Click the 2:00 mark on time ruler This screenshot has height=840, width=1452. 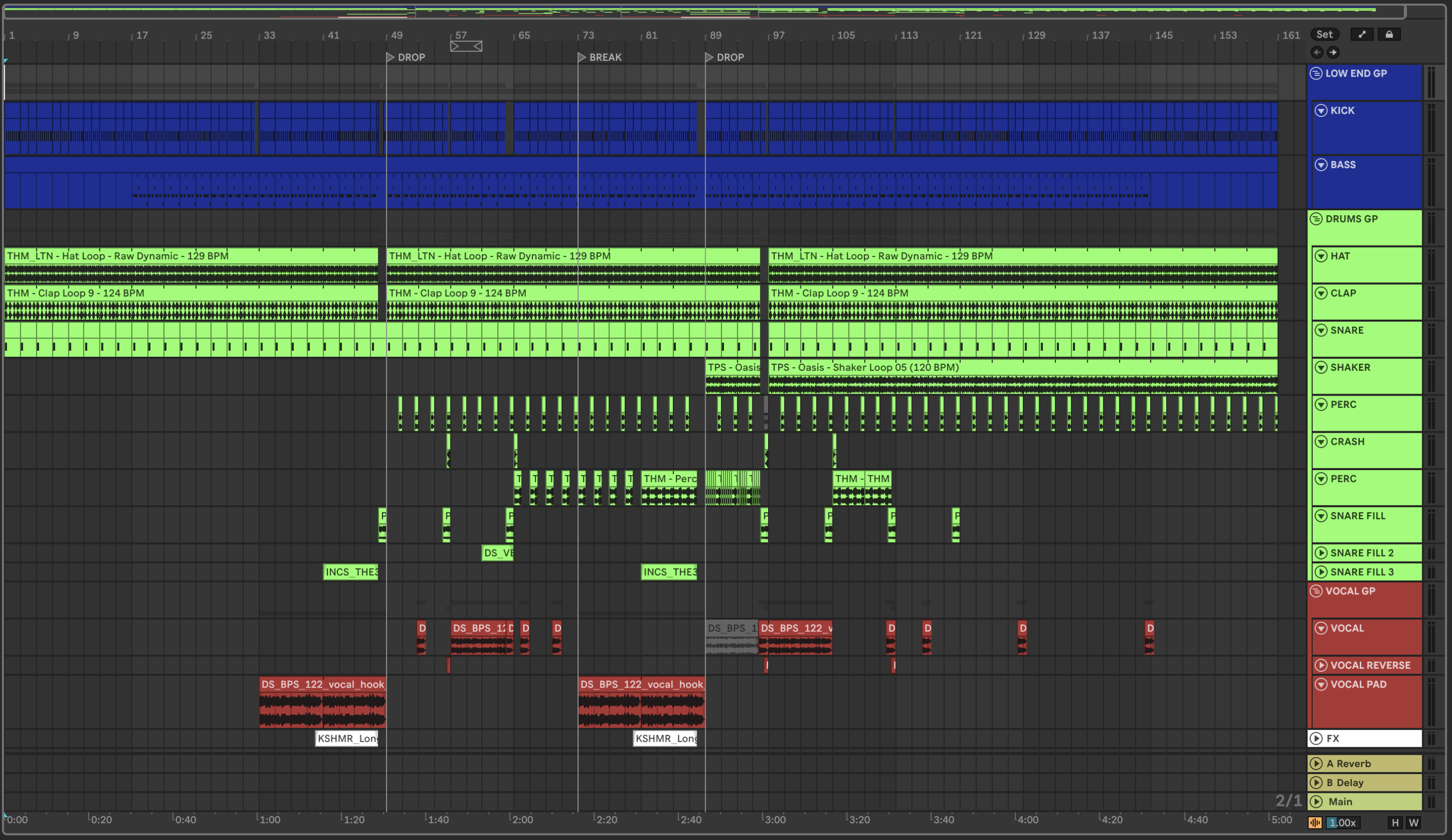[522, 820]
